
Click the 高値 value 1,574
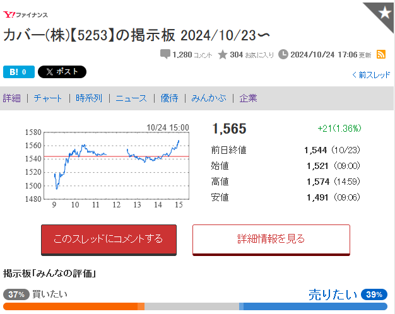tap(318, 182)
